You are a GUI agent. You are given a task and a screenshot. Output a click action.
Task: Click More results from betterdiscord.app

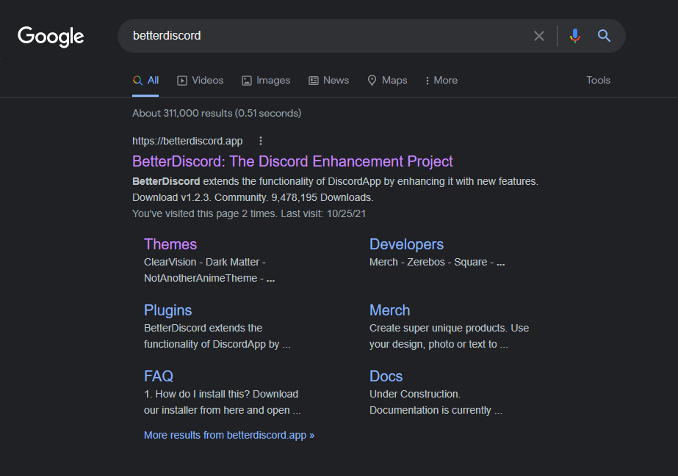(228, 435)
